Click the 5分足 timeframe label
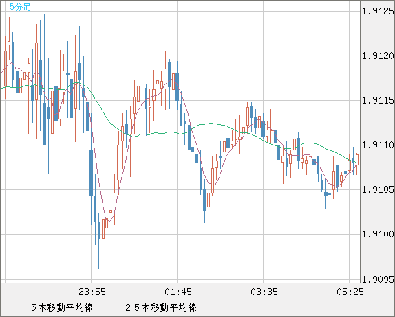The width and height of the screenshot is (395, 317). tap(20, 7)
